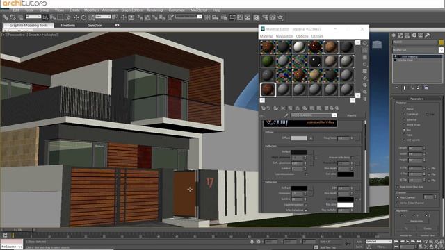This screenshot has width=445, height=250.
Task: Click the Diffuse color swatch
Action: pyautogui.click(x=299, y=138)
